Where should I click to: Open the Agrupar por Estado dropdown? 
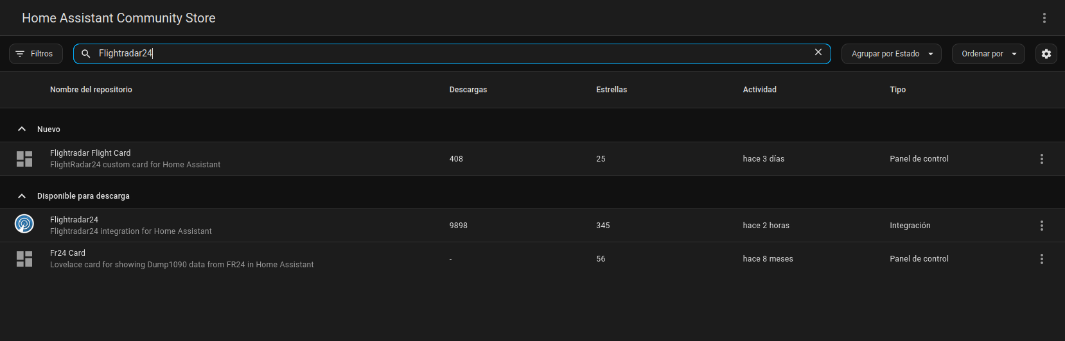pyautogui.click(x=891, y=54)
